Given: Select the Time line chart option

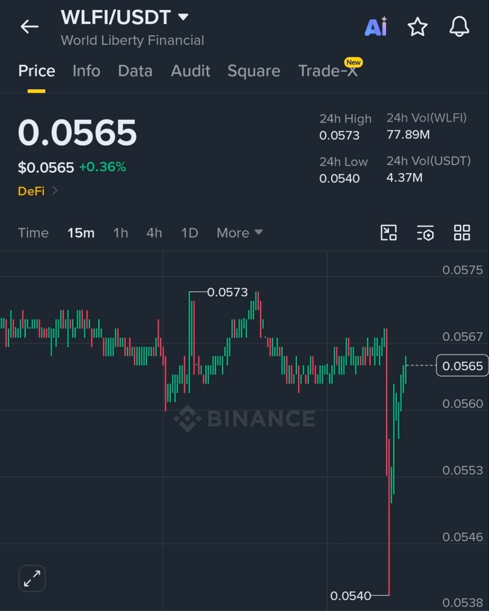Looking at the screenshot, I should 33,233.
